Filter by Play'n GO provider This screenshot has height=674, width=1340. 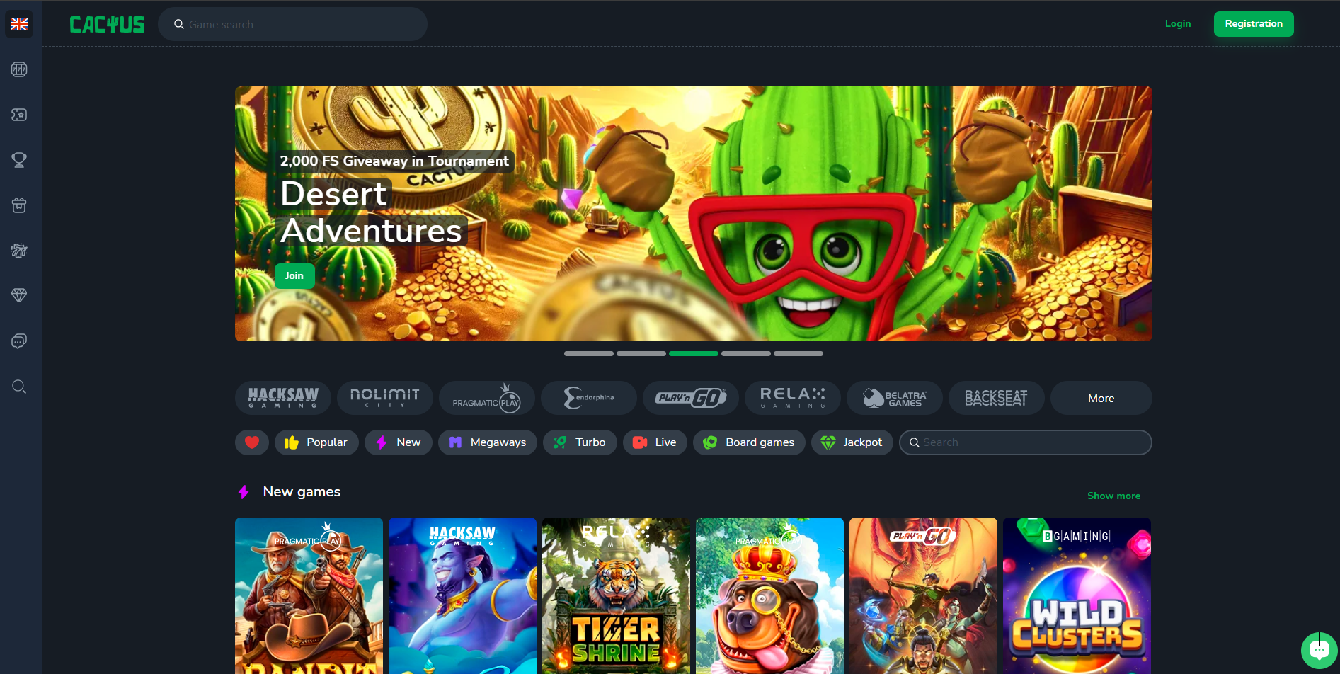[691, 398]
